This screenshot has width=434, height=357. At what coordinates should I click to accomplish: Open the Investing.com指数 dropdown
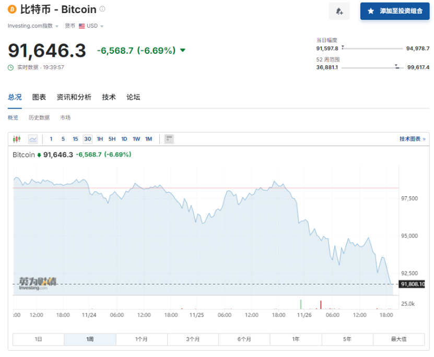click(x=33, y=26)
